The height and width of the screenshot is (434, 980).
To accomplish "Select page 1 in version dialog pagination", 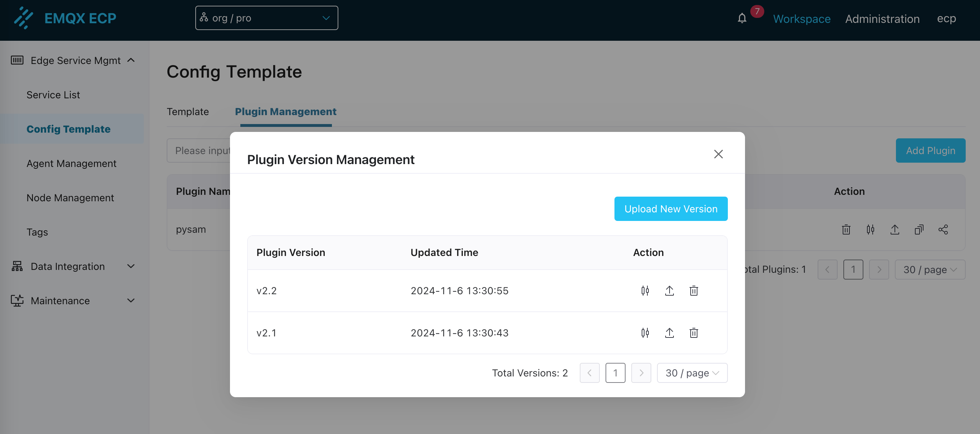I will tap(615, 373).
